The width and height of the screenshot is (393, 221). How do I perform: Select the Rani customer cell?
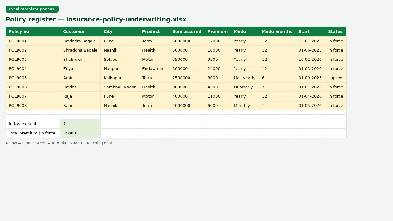pos(80,106)
